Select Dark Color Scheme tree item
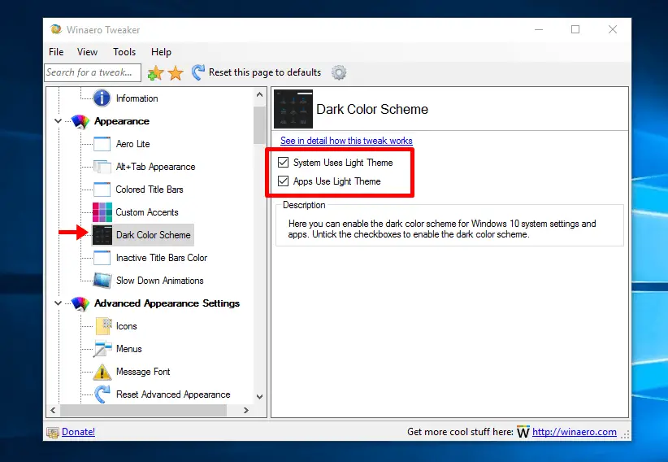This screenshot has height=462, width=668. (154, 235)
